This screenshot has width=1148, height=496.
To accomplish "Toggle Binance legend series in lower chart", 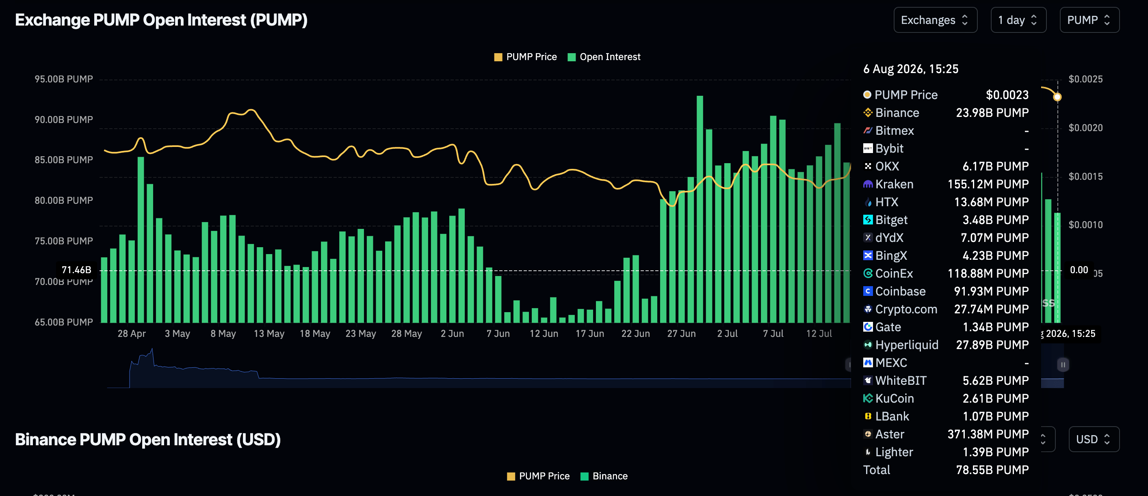I will tap(604, 477).
